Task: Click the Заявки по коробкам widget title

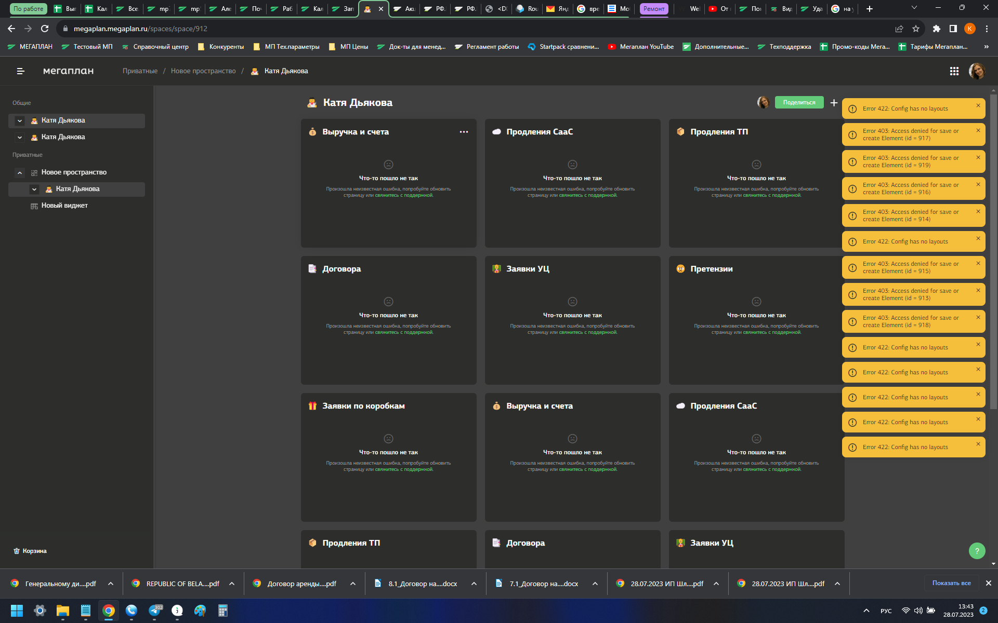Action: coord(363,406)
